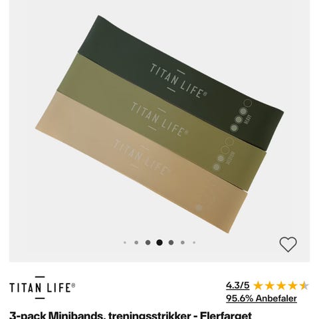Viewport: 319px width, 319px height.
Task: Open the 95.6% Anbefaler link
Action: click(261, 298)
